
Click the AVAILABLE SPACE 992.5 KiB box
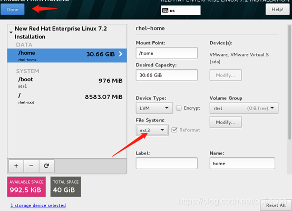[26, 187]
